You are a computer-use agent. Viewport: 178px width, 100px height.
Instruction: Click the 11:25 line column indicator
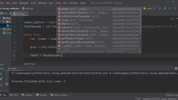[138, 99]
